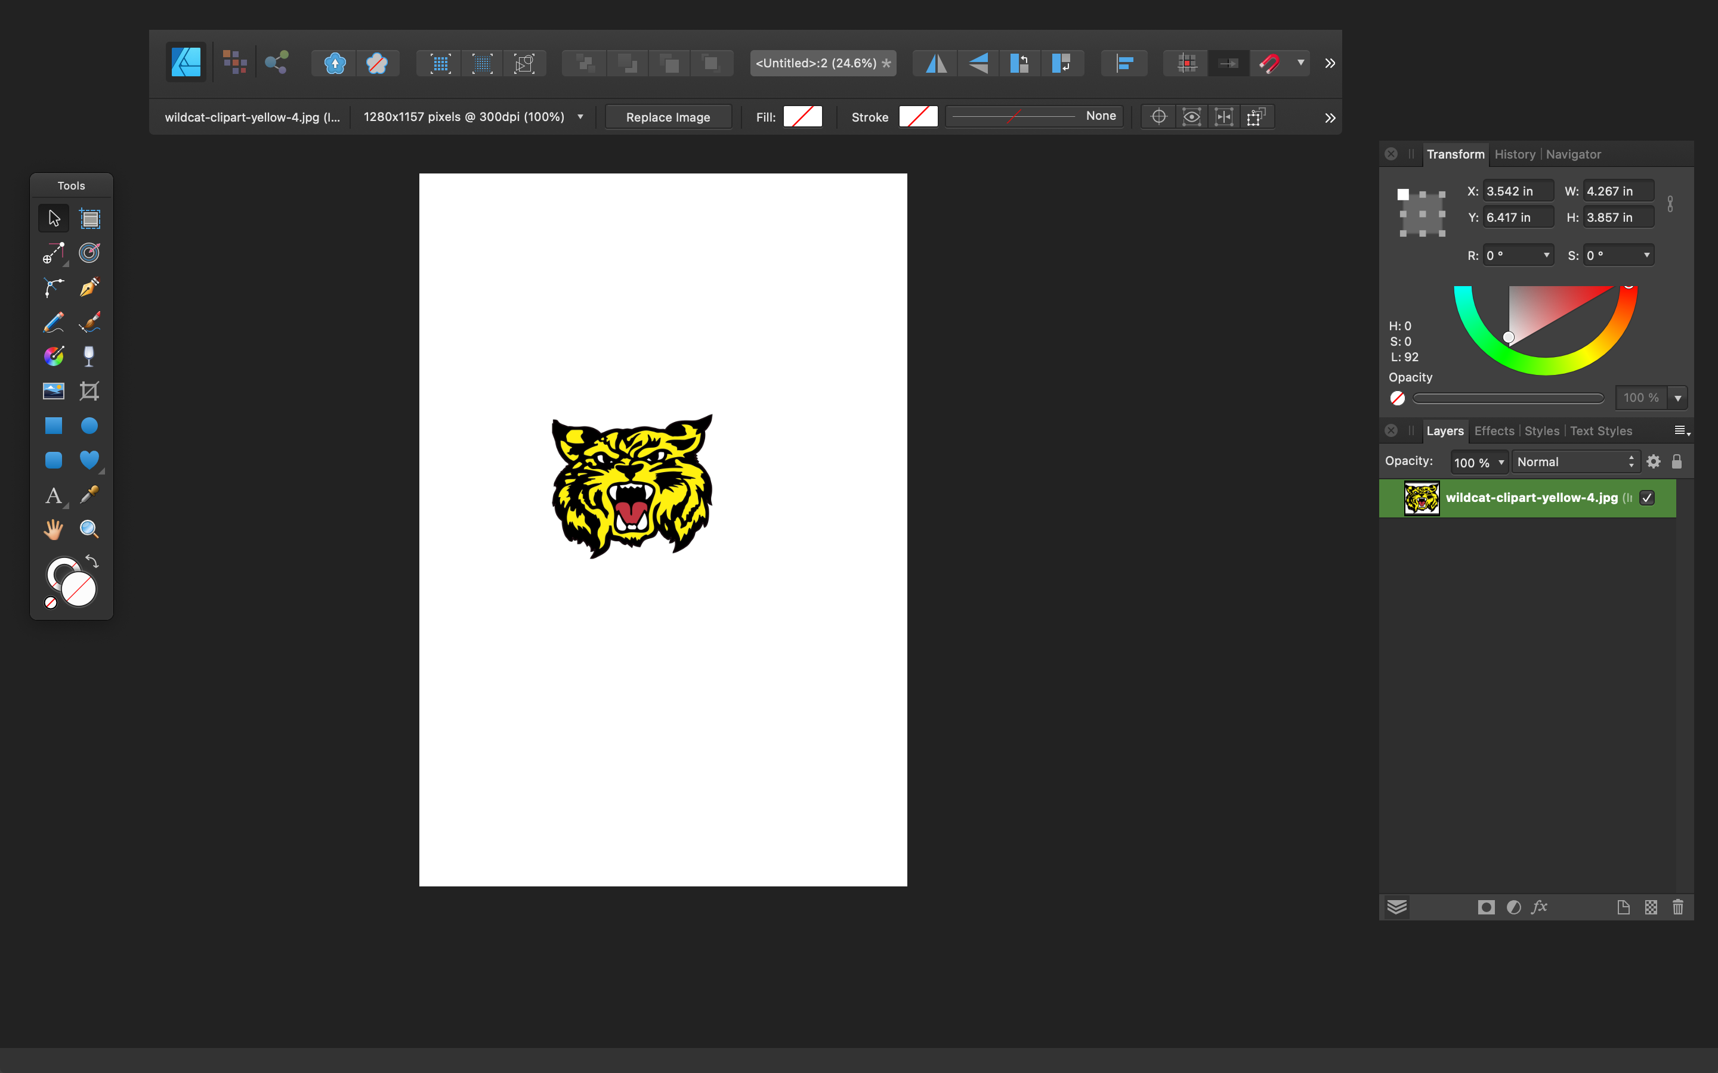Image resolution: width=1718 pixels, height=1073 pixels.
Task: Click Flip Vertical in toolbar
Action: coord(978,63)
